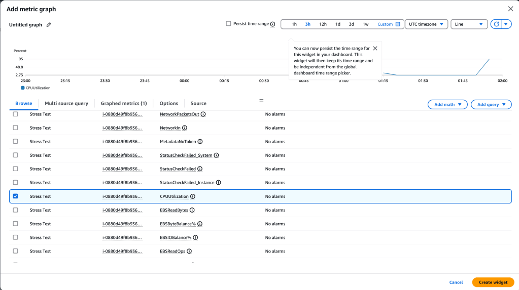The image size is (519, 290).
Task: Click the info icon beside Persist time range
Action: (x=272, y=24)
